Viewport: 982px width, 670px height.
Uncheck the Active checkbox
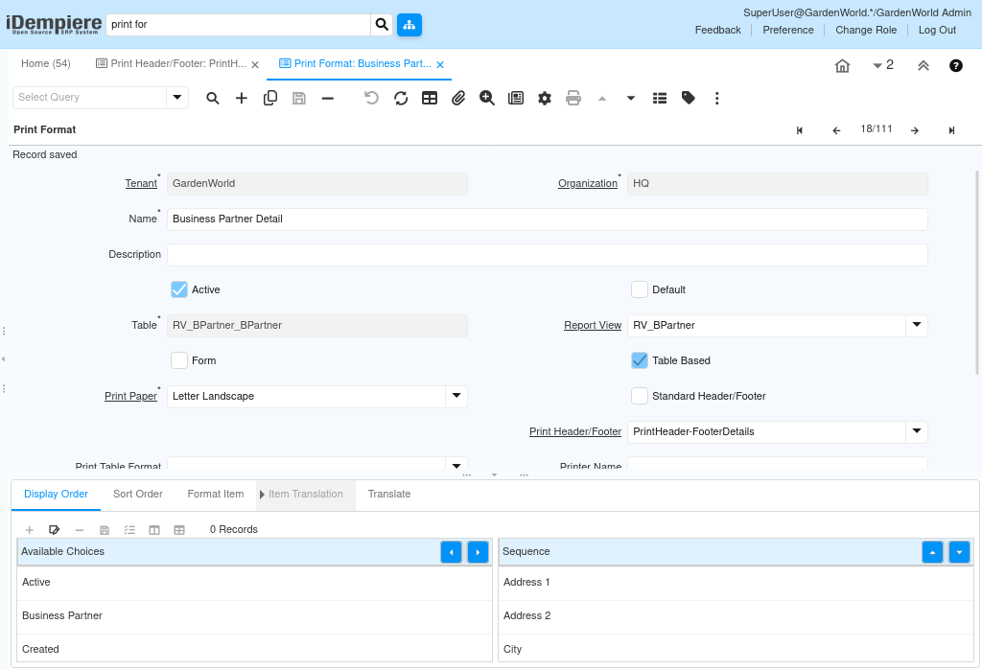(179, 289)
